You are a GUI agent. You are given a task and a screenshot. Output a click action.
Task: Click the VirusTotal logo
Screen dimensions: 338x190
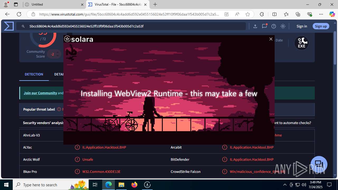(9, 26)
